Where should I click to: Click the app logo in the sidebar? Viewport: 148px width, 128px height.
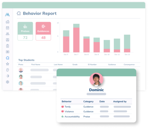click(7, 14)
